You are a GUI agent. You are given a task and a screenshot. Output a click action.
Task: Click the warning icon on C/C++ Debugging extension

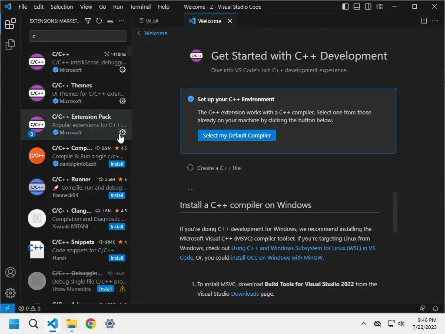123,289
